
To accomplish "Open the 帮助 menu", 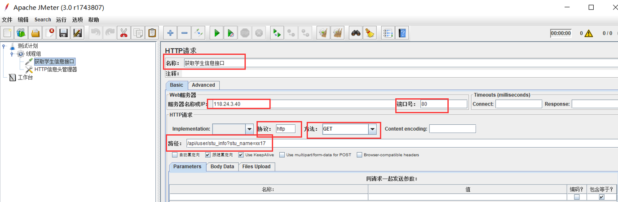I will [x=93, y=20].
